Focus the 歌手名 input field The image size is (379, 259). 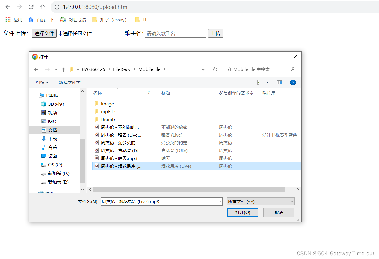176,34
